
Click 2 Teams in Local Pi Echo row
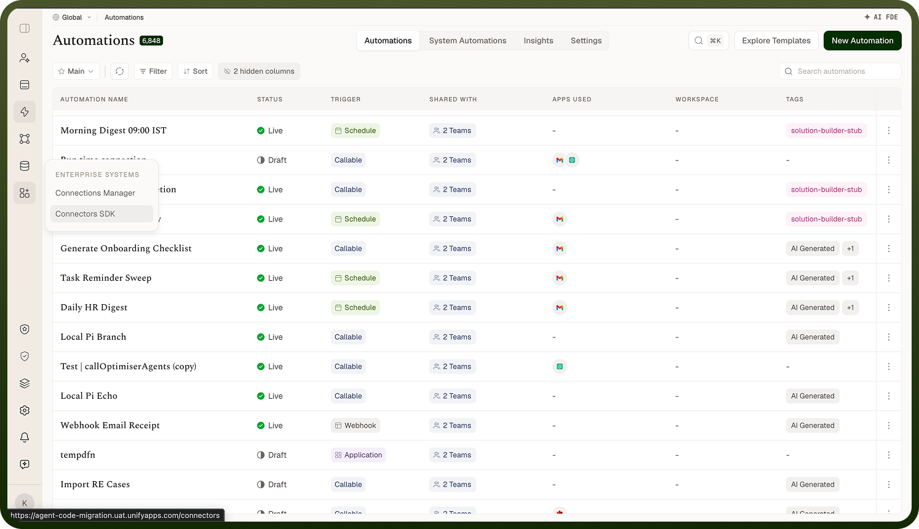(453, 396)
